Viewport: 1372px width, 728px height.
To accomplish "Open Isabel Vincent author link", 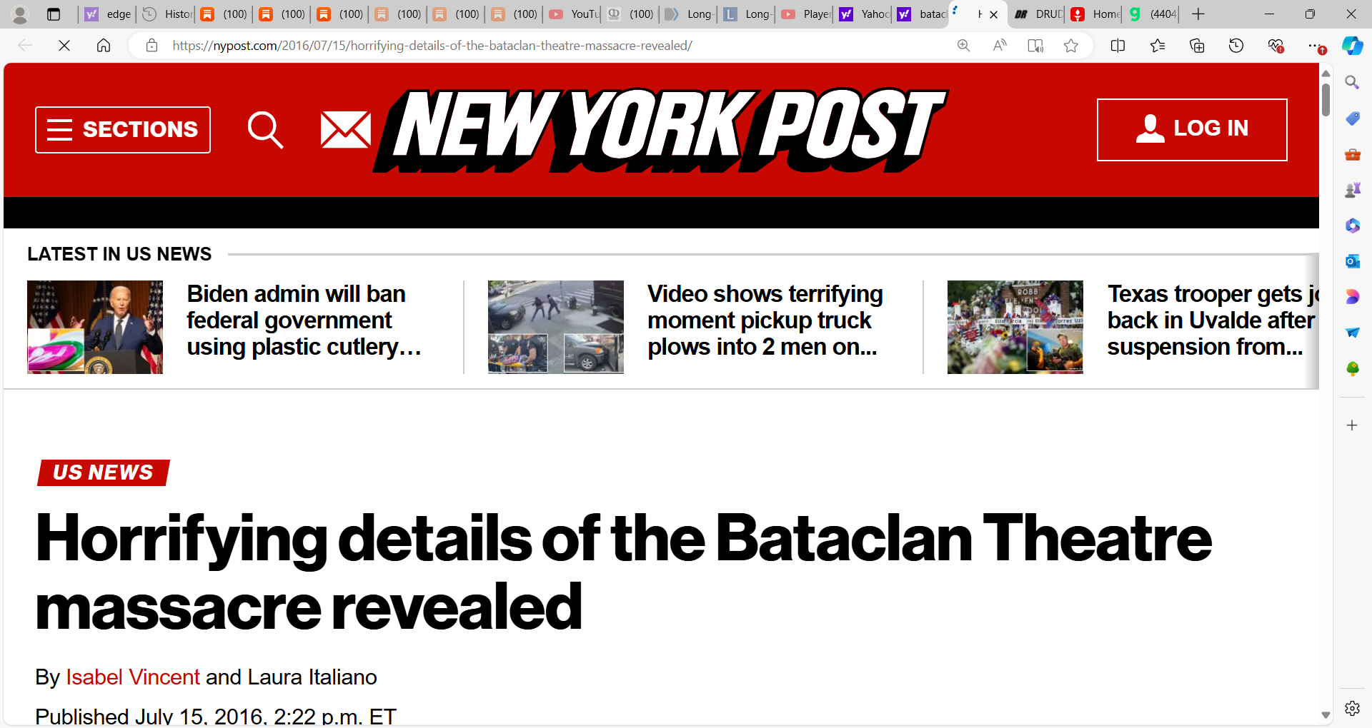I will [x=133, y=677].
